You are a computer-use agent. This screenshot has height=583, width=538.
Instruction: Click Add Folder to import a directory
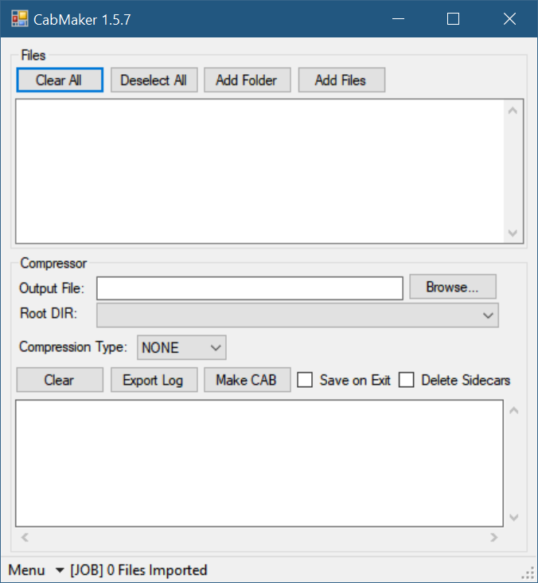point(247,80)
